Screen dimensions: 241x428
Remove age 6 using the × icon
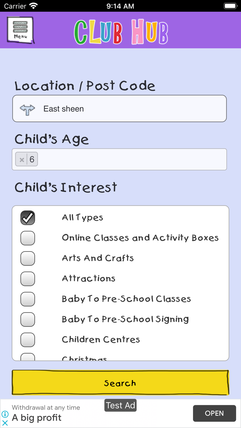(x=22, y=159)
